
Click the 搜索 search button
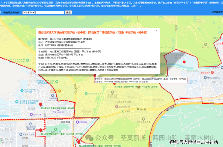68,13
